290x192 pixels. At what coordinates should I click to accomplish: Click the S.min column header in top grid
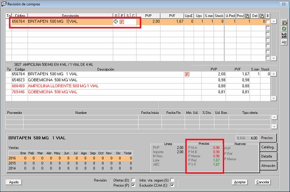click(x=209, y=16)
